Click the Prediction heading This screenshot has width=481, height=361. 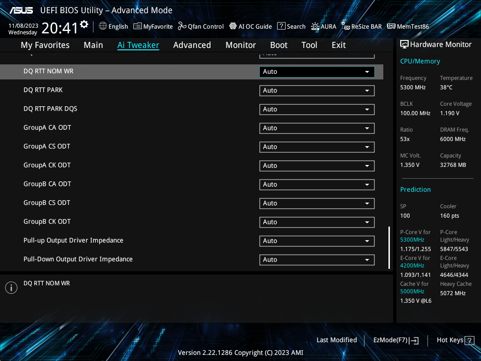click(x=415, y=189)
